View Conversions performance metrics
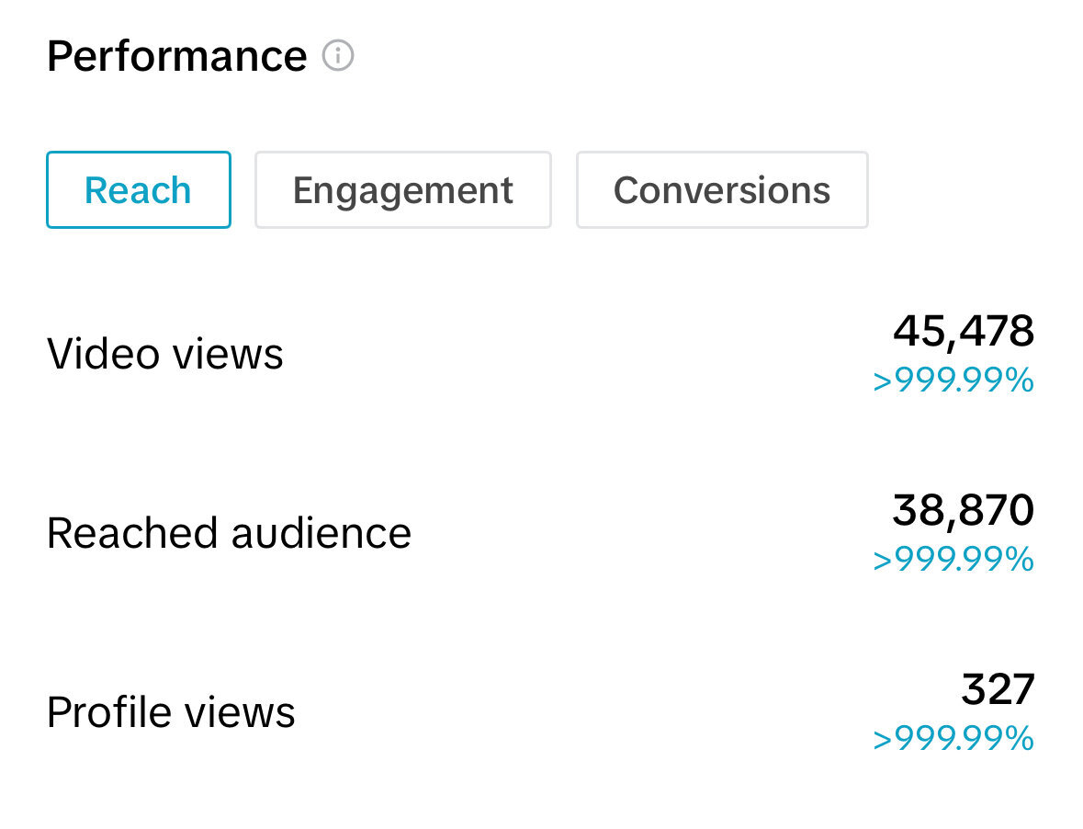The width and height of the screenshot is (1083, 829). click(722, 190)
